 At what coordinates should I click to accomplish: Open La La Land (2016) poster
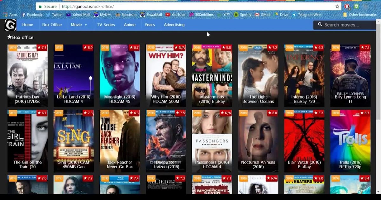tap(74, 76)
